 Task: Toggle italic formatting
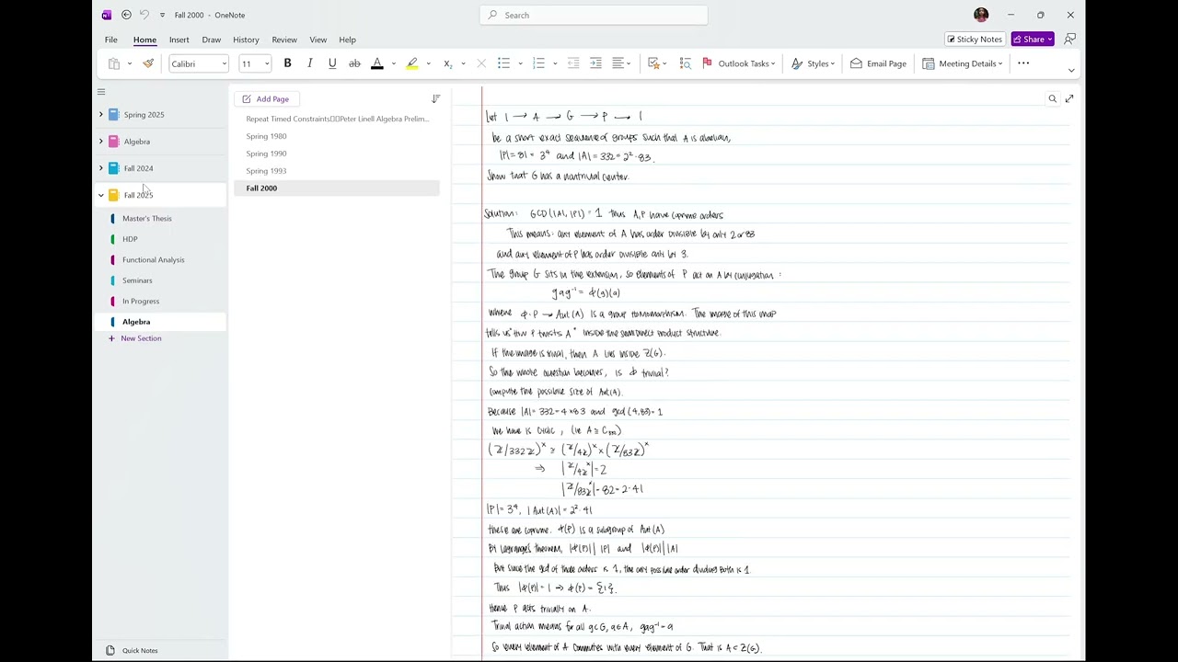pos(309,63)
